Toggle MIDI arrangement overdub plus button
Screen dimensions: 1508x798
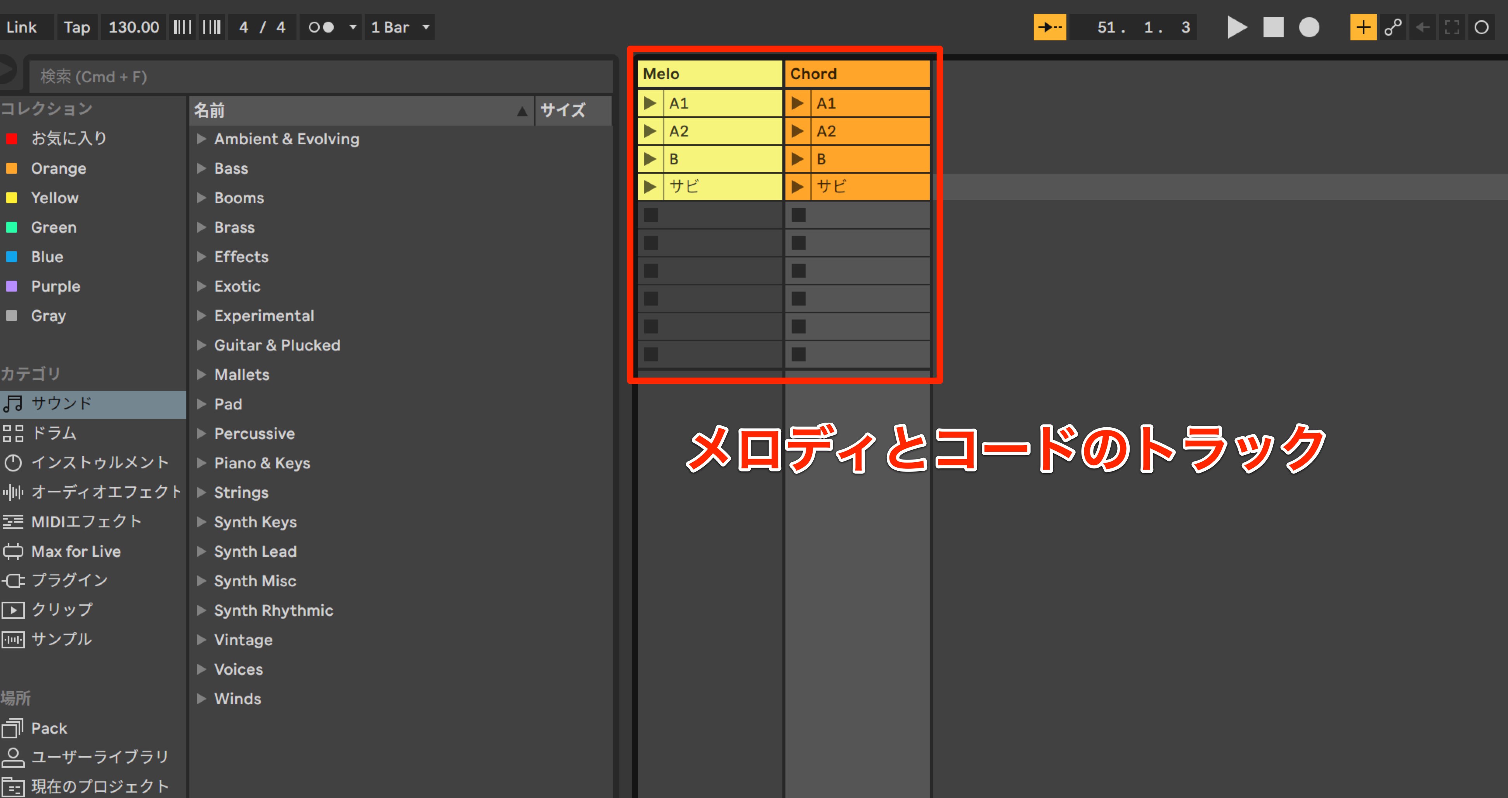[1363, 27]
